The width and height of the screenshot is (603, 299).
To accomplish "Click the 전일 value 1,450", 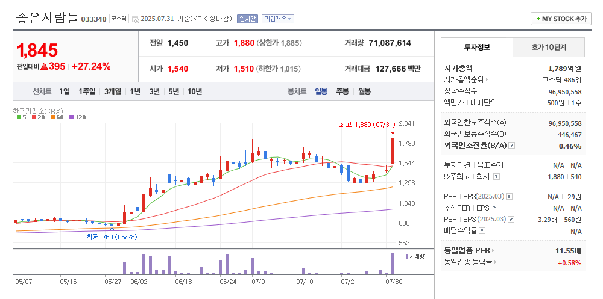I will point(178,43).
